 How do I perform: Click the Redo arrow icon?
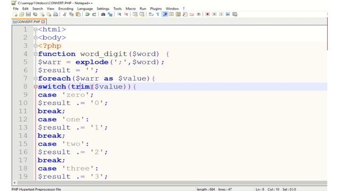pyautogui.click(x=94, y=14)
